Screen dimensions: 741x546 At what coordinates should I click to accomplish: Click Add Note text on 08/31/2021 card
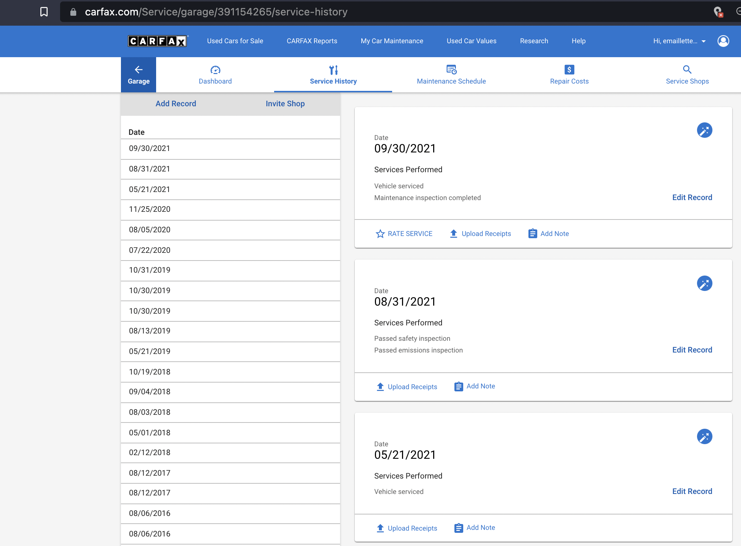(480, 386)
